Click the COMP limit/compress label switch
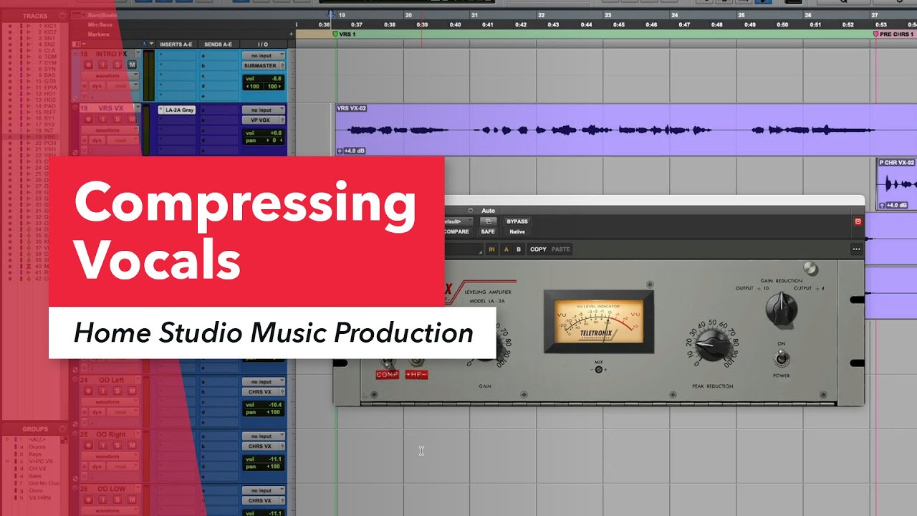This screenshot has height=516, width=917. pyautogui.click(x=388, y=375)
